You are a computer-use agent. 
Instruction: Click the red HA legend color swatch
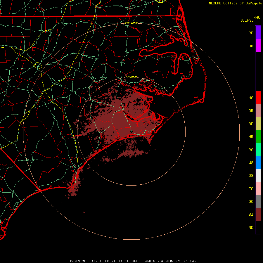point(258,98)
